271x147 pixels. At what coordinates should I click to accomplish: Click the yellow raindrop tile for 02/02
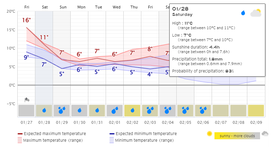pyautogui.click(x=132, y=110)
